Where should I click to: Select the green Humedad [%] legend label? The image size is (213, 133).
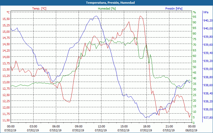[107, 9]
